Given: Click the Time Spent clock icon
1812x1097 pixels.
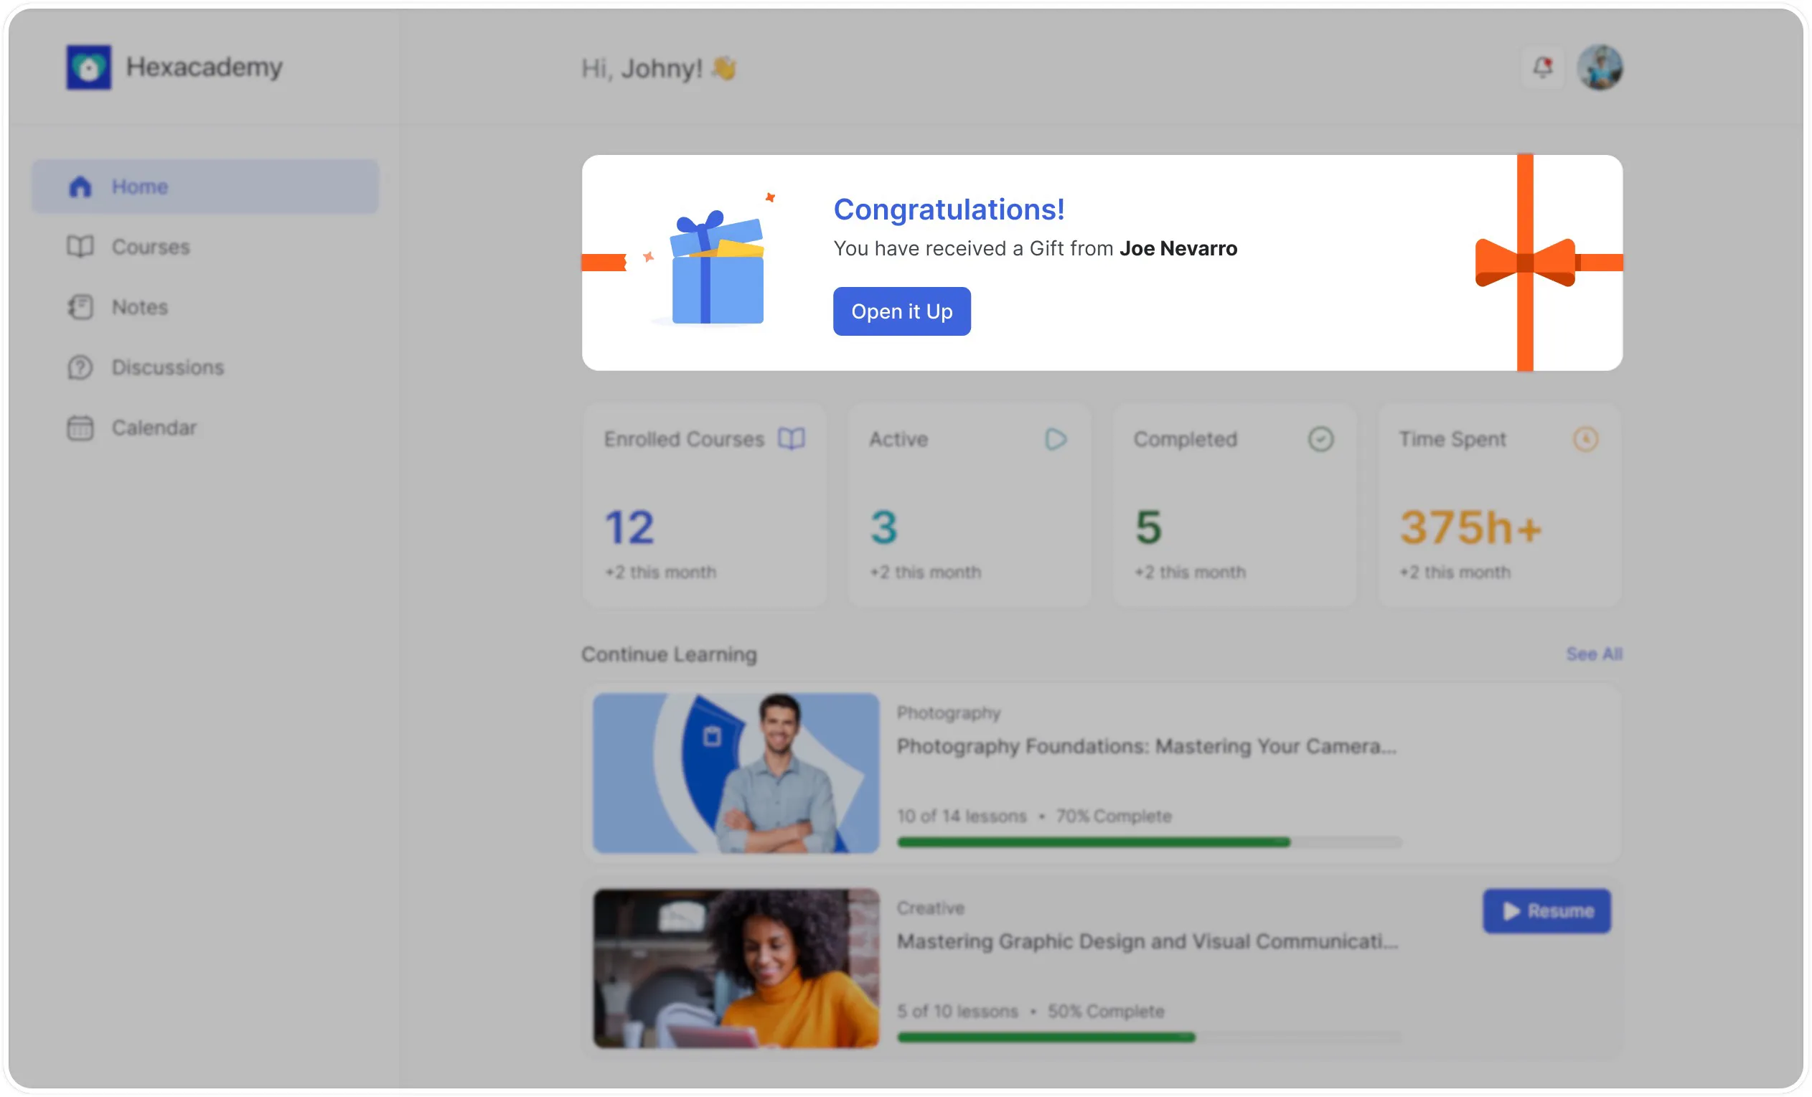Looking at the screenshot, I should 1585,440.
